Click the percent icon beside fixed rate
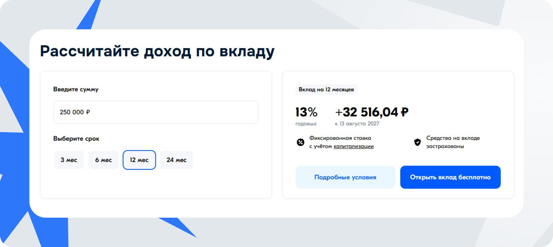This screenshot has width=553, height=247. point(300,142)
